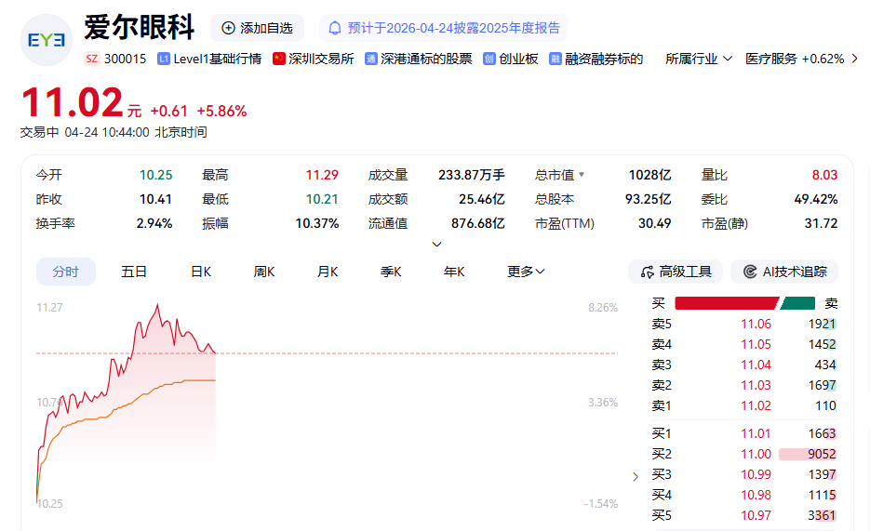Viewport: 870px width, 531px height.
Task: Click 委比 value 49.42%
Action: [x=816, y=199]
